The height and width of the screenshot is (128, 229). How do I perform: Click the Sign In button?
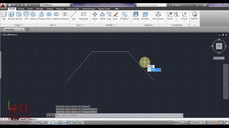point(176,5)
